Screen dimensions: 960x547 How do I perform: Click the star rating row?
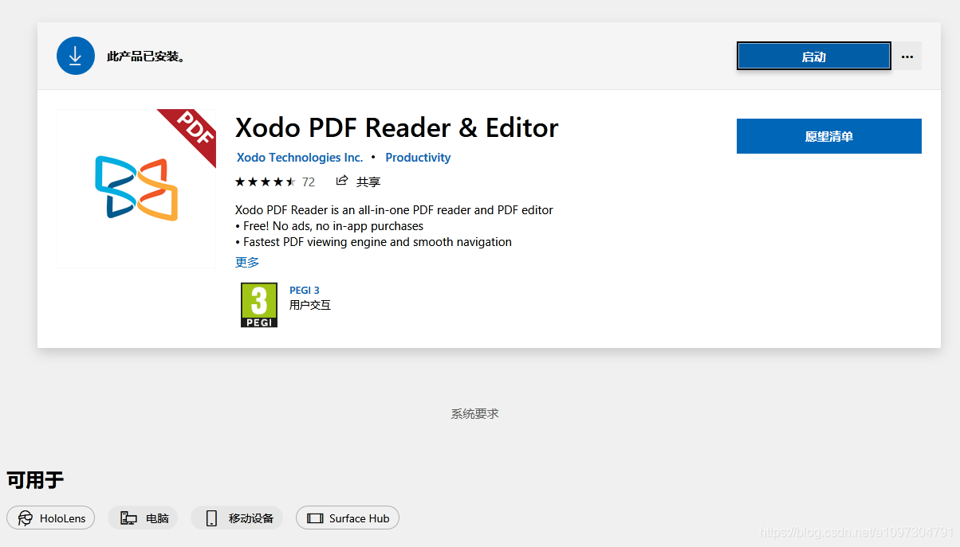click(266, 182)
